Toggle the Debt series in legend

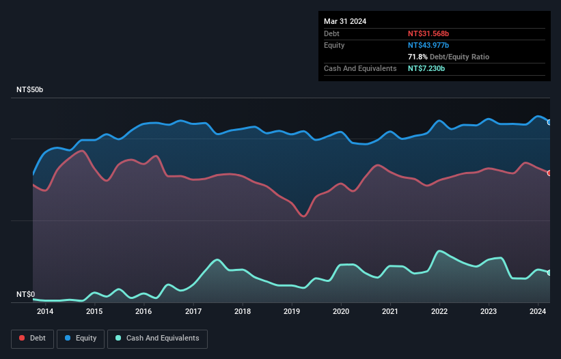pyautogui.click(x=31, y=338)
